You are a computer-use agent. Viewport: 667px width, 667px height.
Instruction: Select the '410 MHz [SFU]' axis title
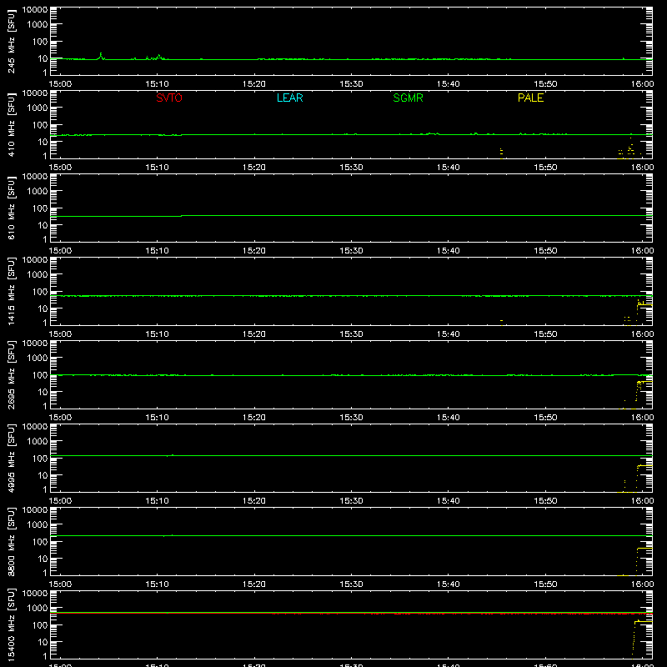tap(12, 125)
